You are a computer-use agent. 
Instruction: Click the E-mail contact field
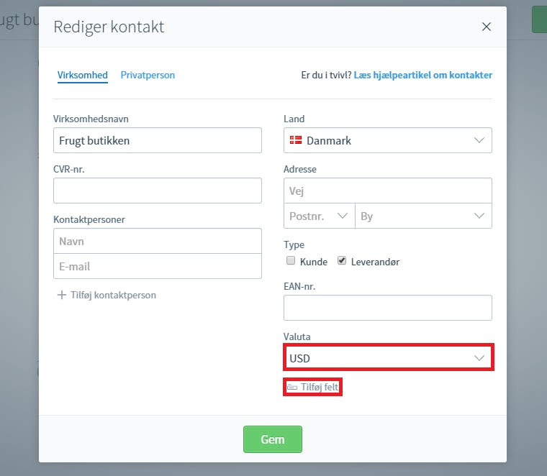pos(158,266)
